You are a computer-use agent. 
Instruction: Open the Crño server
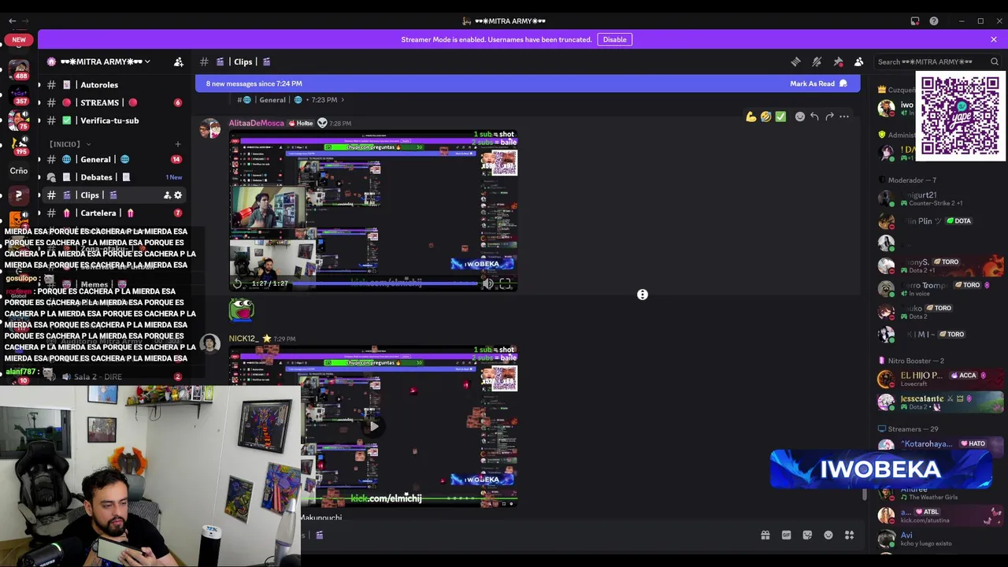(x=19, y=170)
